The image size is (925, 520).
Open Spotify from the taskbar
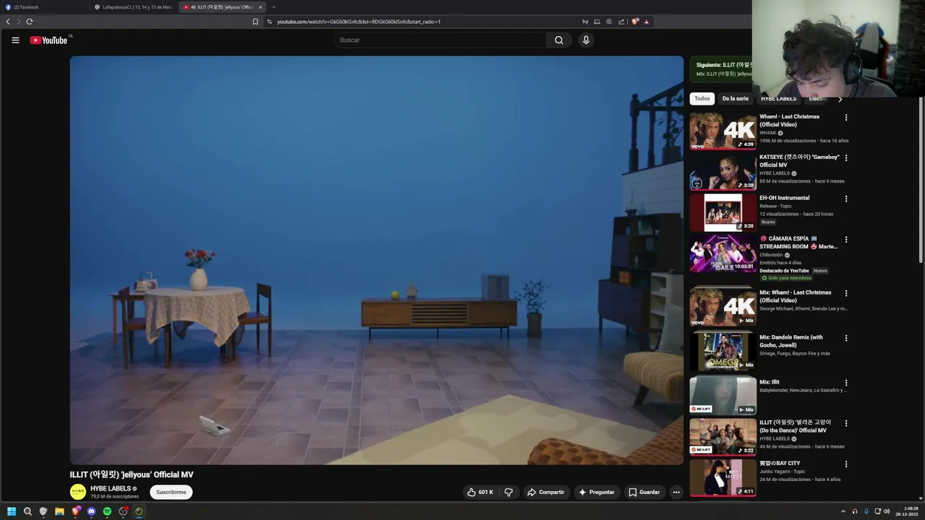pyautogui.click(x=107, y=511)
